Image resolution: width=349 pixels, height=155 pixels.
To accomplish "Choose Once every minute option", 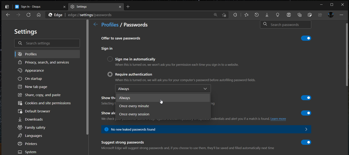I will coord(163,106).
